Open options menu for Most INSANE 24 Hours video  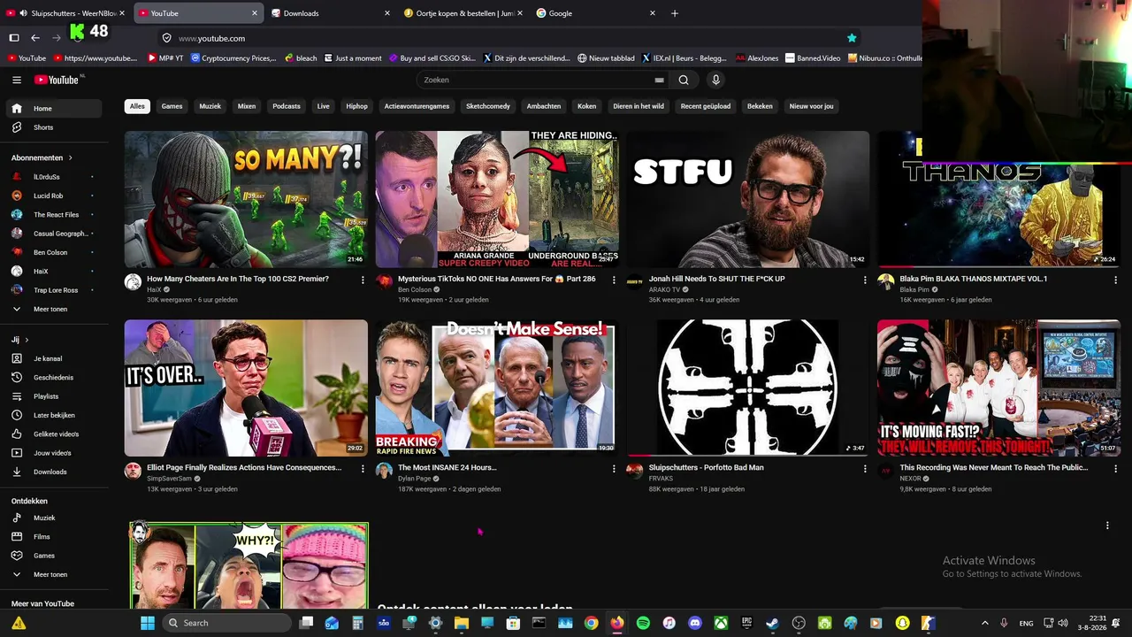tap(614, 469)
